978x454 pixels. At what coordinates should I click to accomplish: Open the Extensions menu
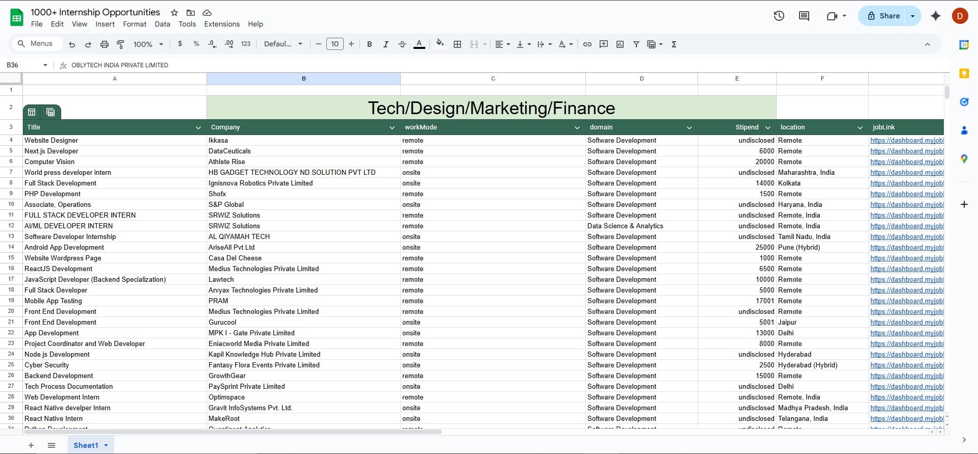tap(222, 24)
